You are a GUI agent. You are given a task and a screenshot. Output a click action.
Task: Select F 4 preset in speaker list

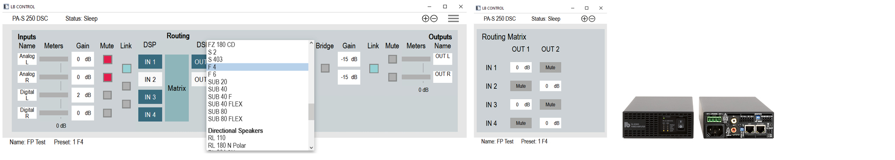tap(258, 67)
